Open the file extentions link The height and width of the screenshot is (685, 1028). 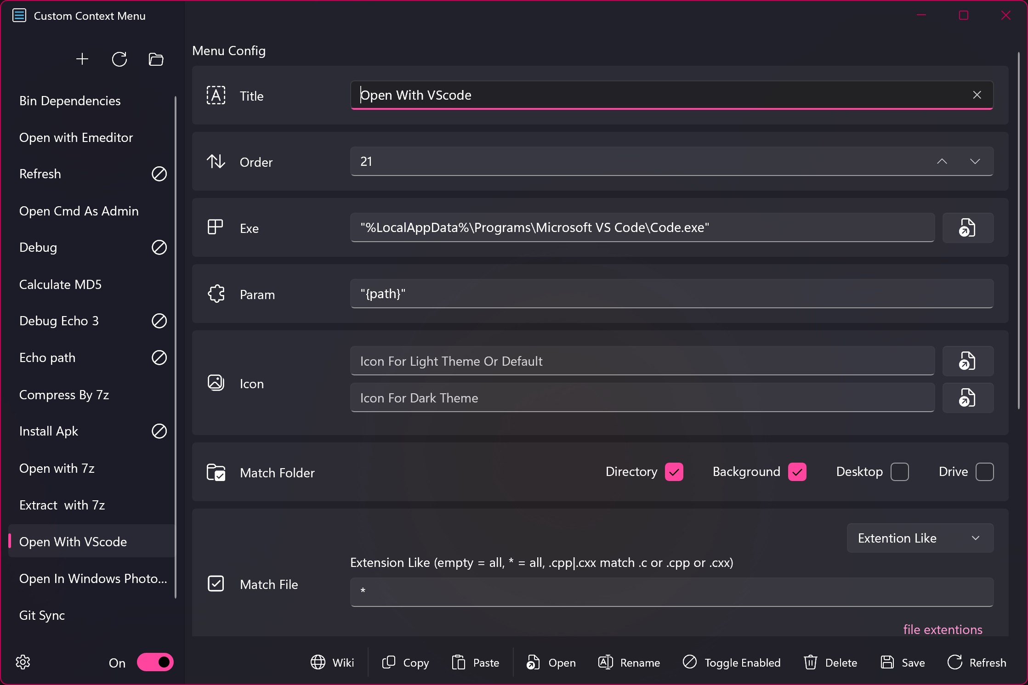(943, 629)
